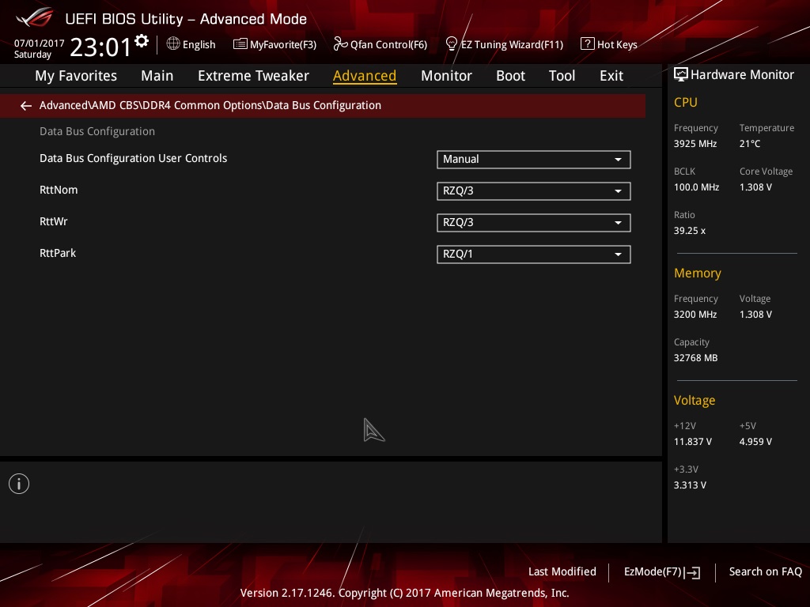Click CPU temperature value 21°C
Screen dimensions: 810x607
tap(750, 144)
